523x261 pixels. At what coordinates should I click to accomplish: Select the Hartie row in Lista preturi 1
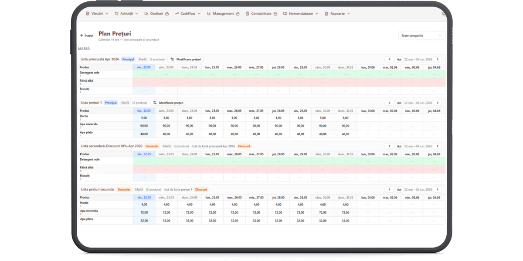pyautogui.click(x=261, y=117)
